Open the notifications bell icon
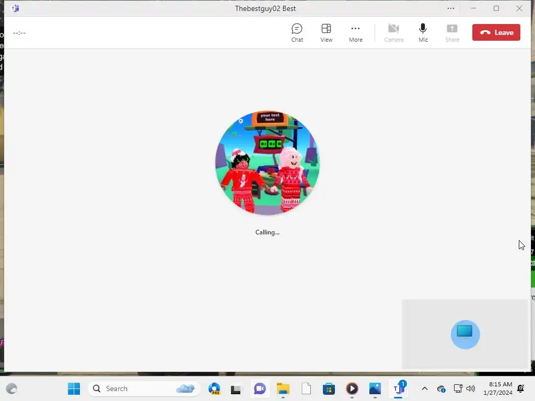 click(521, 388)
